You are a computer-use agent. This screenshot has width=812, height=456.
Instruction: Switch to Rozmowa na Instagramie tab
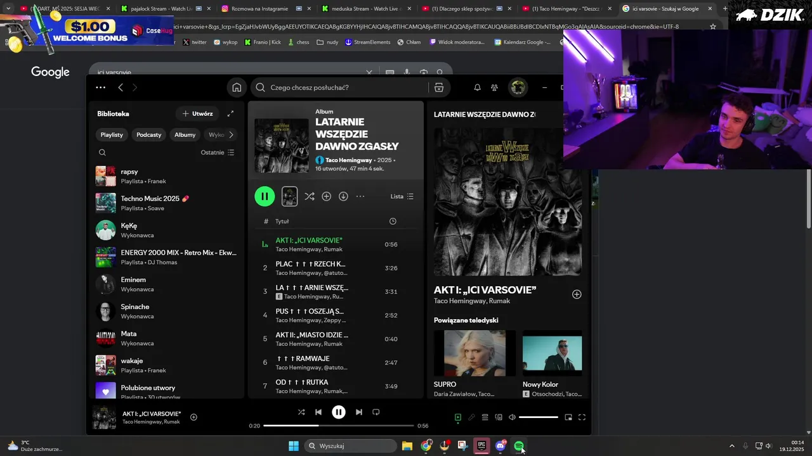click(265, 9)
